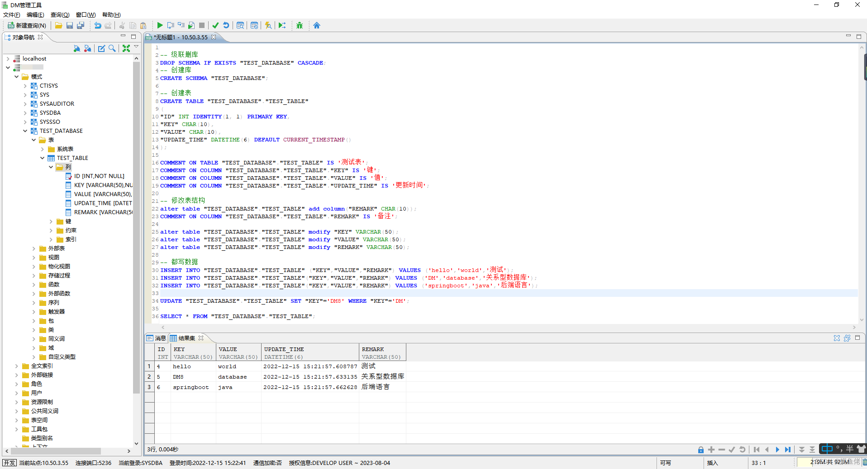Select the SYSAUDITOR schema in tree
The image size is (867, 469).
tap(57, 104)
